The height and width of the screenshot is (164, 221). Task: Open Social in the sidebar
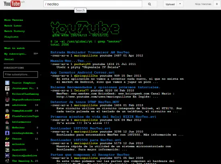coord(9,59)
